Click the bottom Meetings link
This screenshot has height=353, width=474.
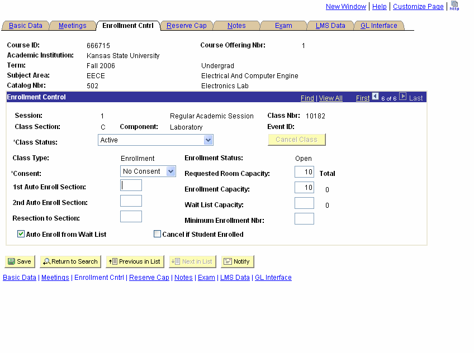[55, 278]
